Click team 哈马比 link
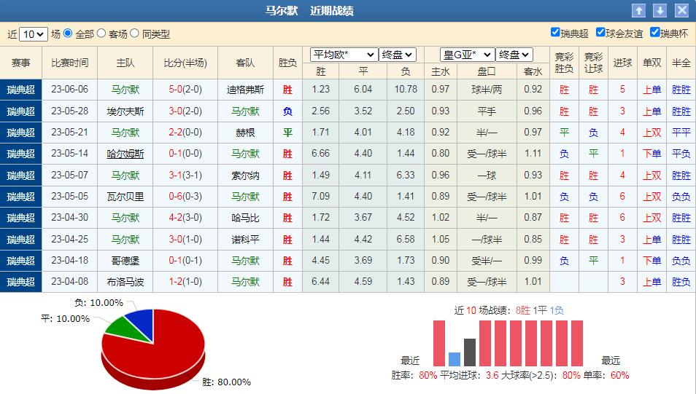 (x=245, y=218)
